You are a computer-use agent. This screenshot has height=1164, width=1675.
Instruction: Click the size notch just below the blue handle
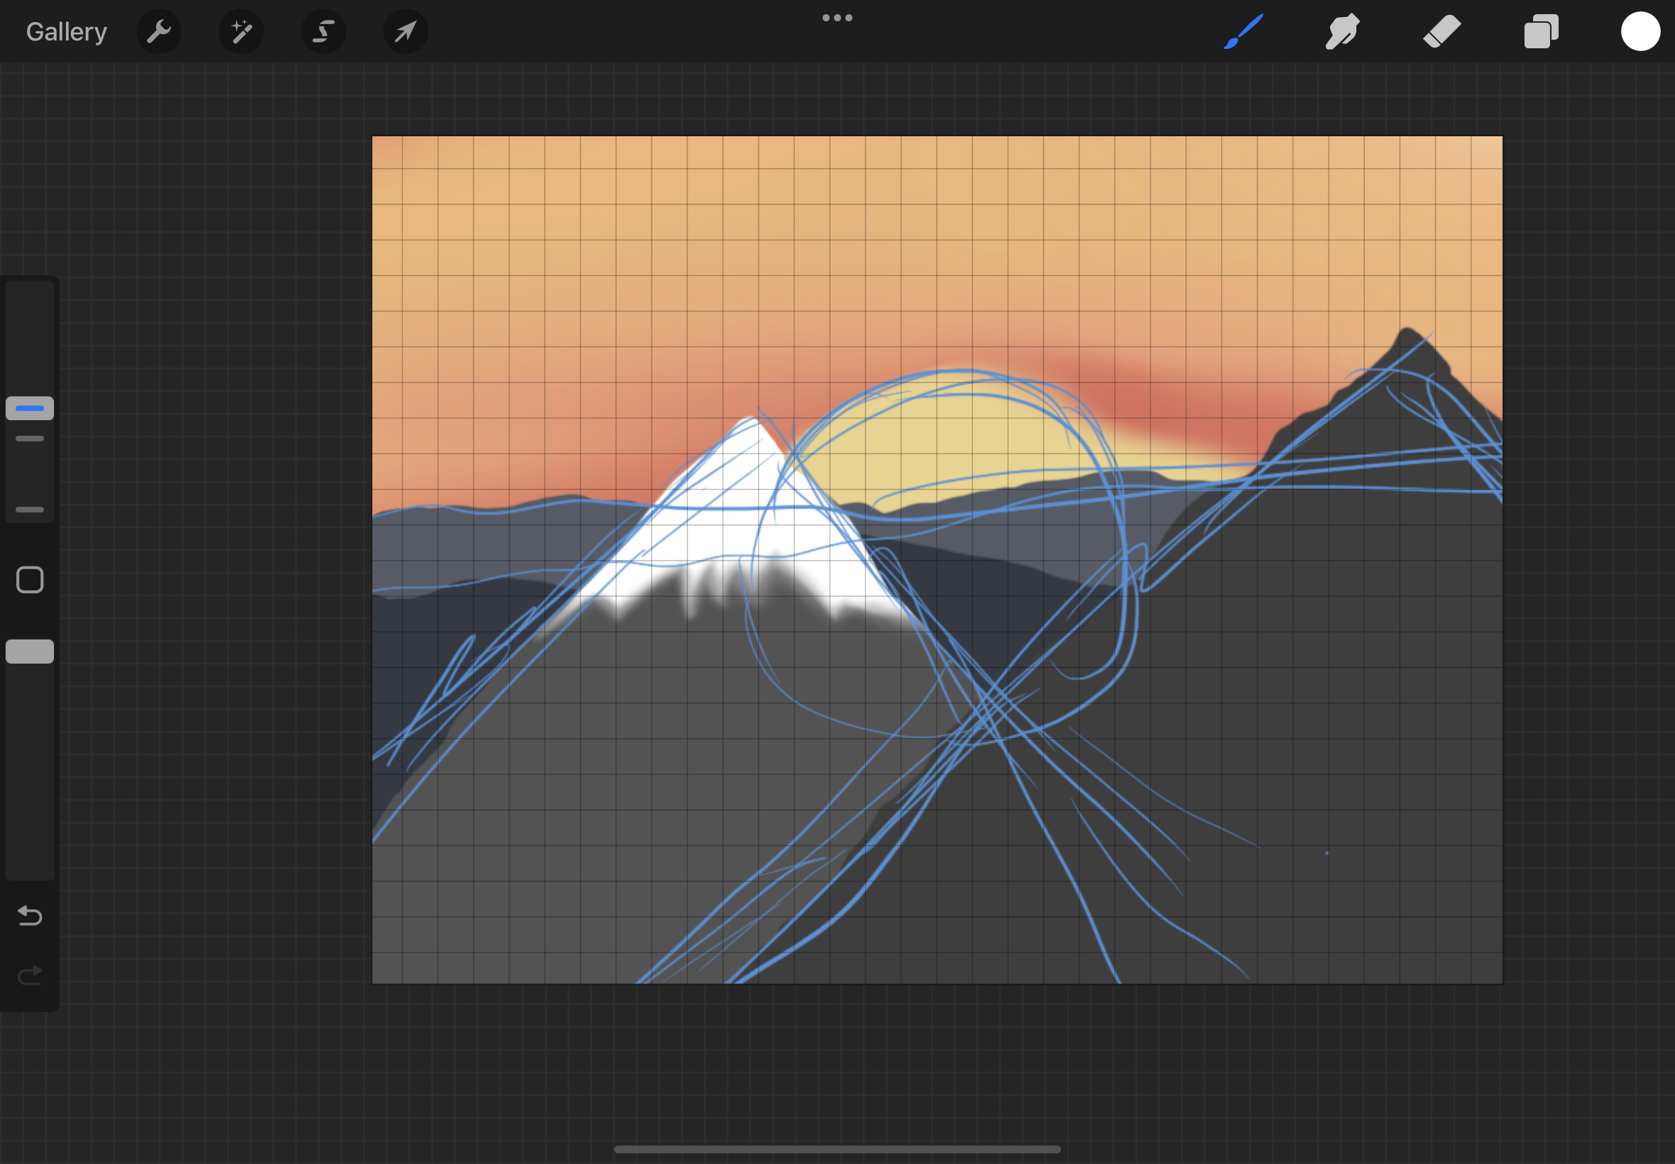[x=30, y=439]
